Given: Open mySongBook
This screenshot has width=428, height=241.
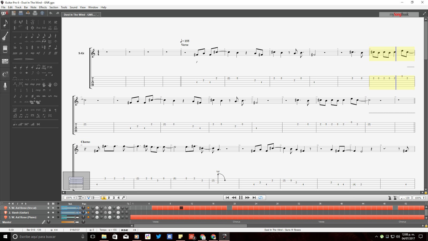Looking at the screenshot, I should coord(399,14).
